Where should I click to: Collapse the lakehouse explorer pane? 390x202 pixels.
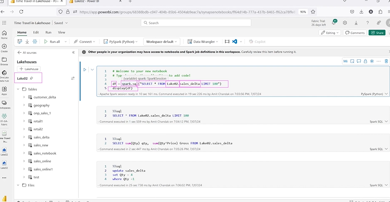(74, 53)
